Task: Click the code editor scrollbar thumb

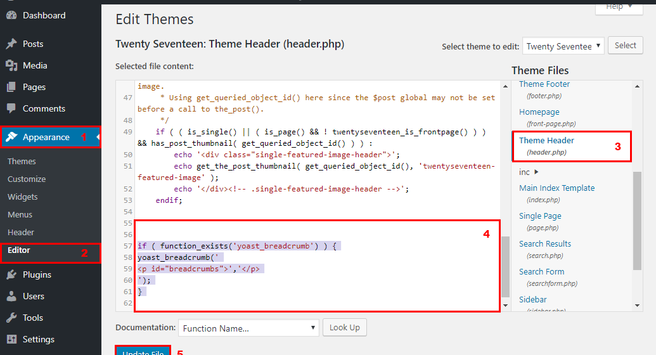Action: 505,267
